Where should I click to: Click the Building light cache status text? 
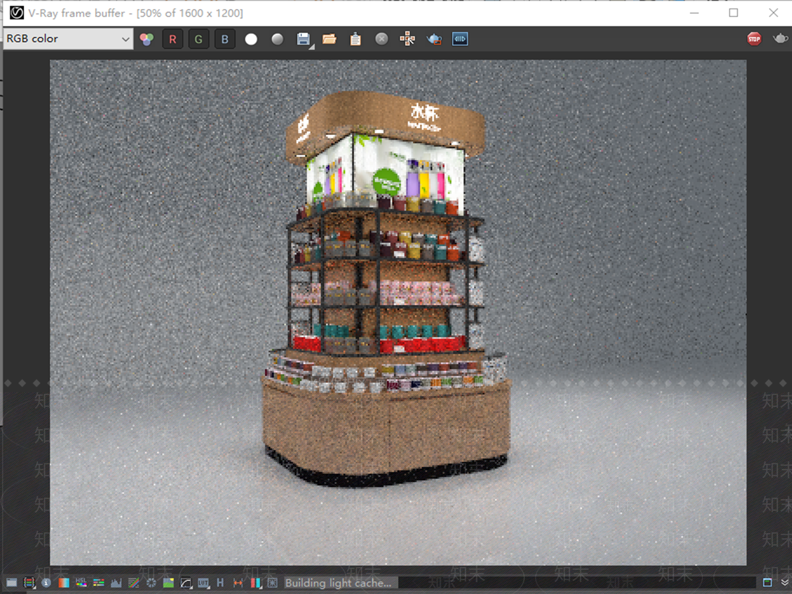(x=338, y=583)
